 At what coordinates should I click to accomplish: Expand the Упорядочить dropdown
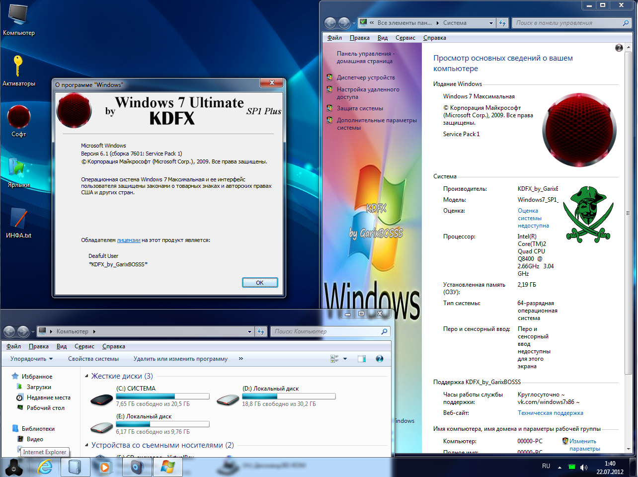pos(32,359)
